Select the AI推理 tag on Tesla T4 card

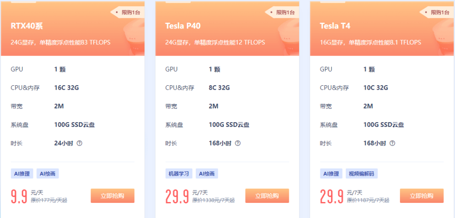click(x=331, y=174)
